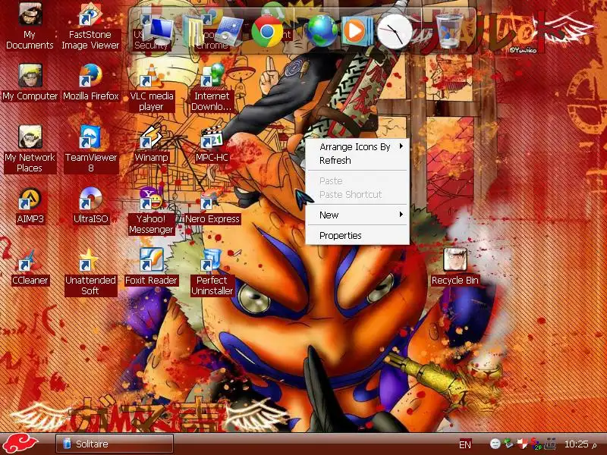
Task: Click the EN language indicator
Action: (x=465, y=444)
